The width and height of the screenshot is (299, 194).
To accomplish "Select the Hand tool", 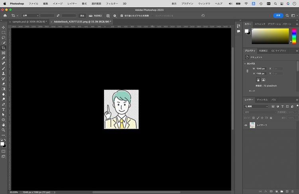I will (4, 125).
